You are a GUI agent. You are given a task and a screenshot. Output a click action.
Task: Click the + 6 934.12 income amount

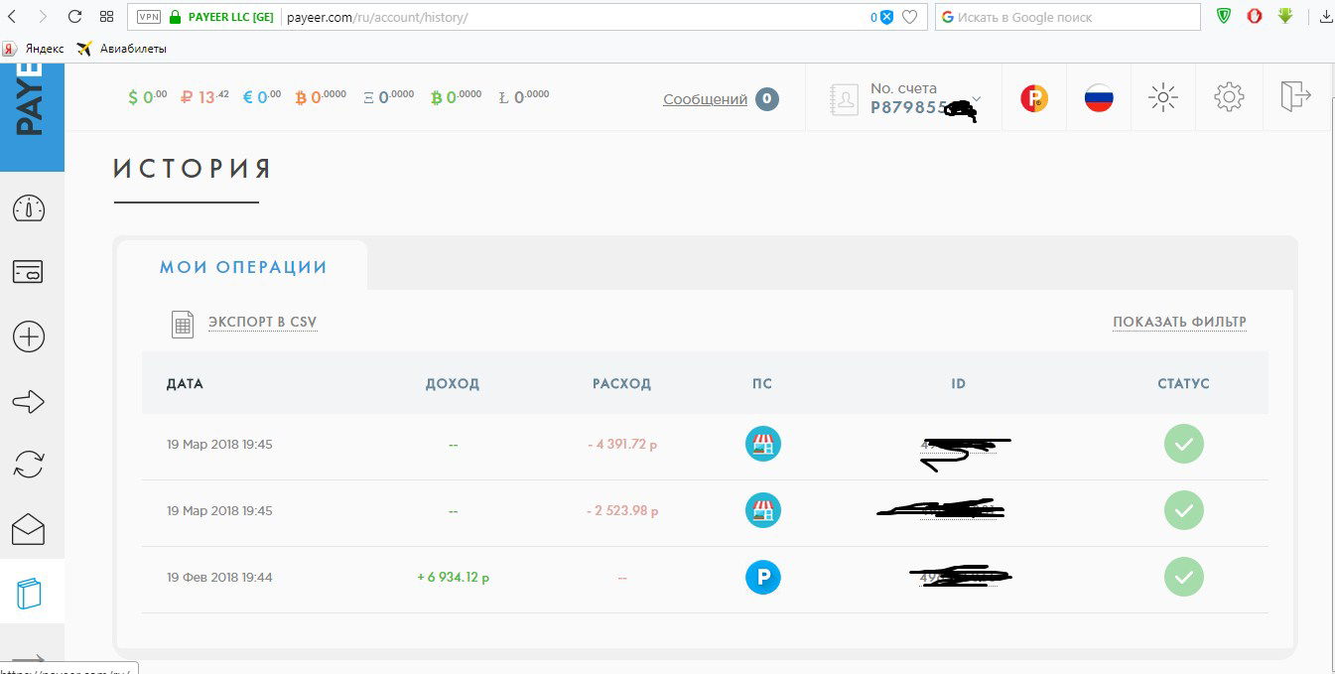click(453, 577)
